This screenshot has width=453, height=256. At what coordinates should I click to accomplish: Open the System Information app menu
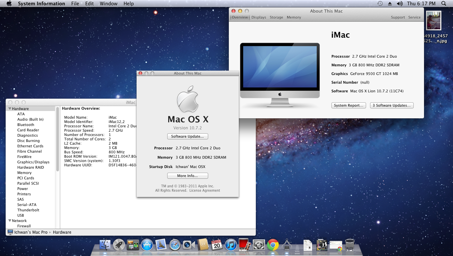click(x=41, y=4)
